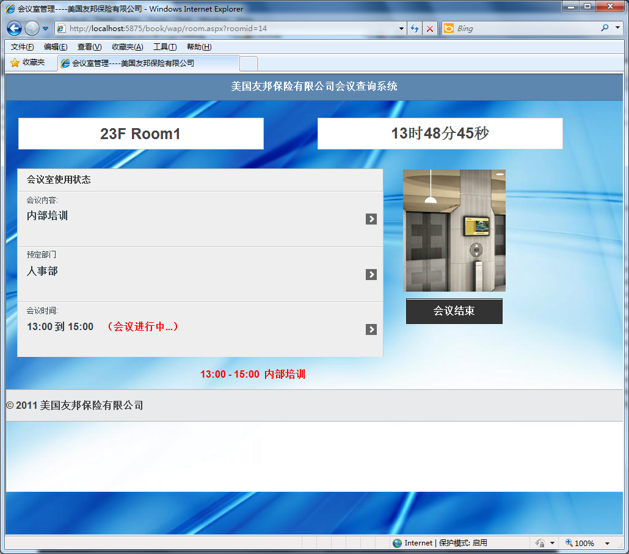
Task: Click the 100% zoom level button
Action: pyautogui.click(x=580, y=543)
